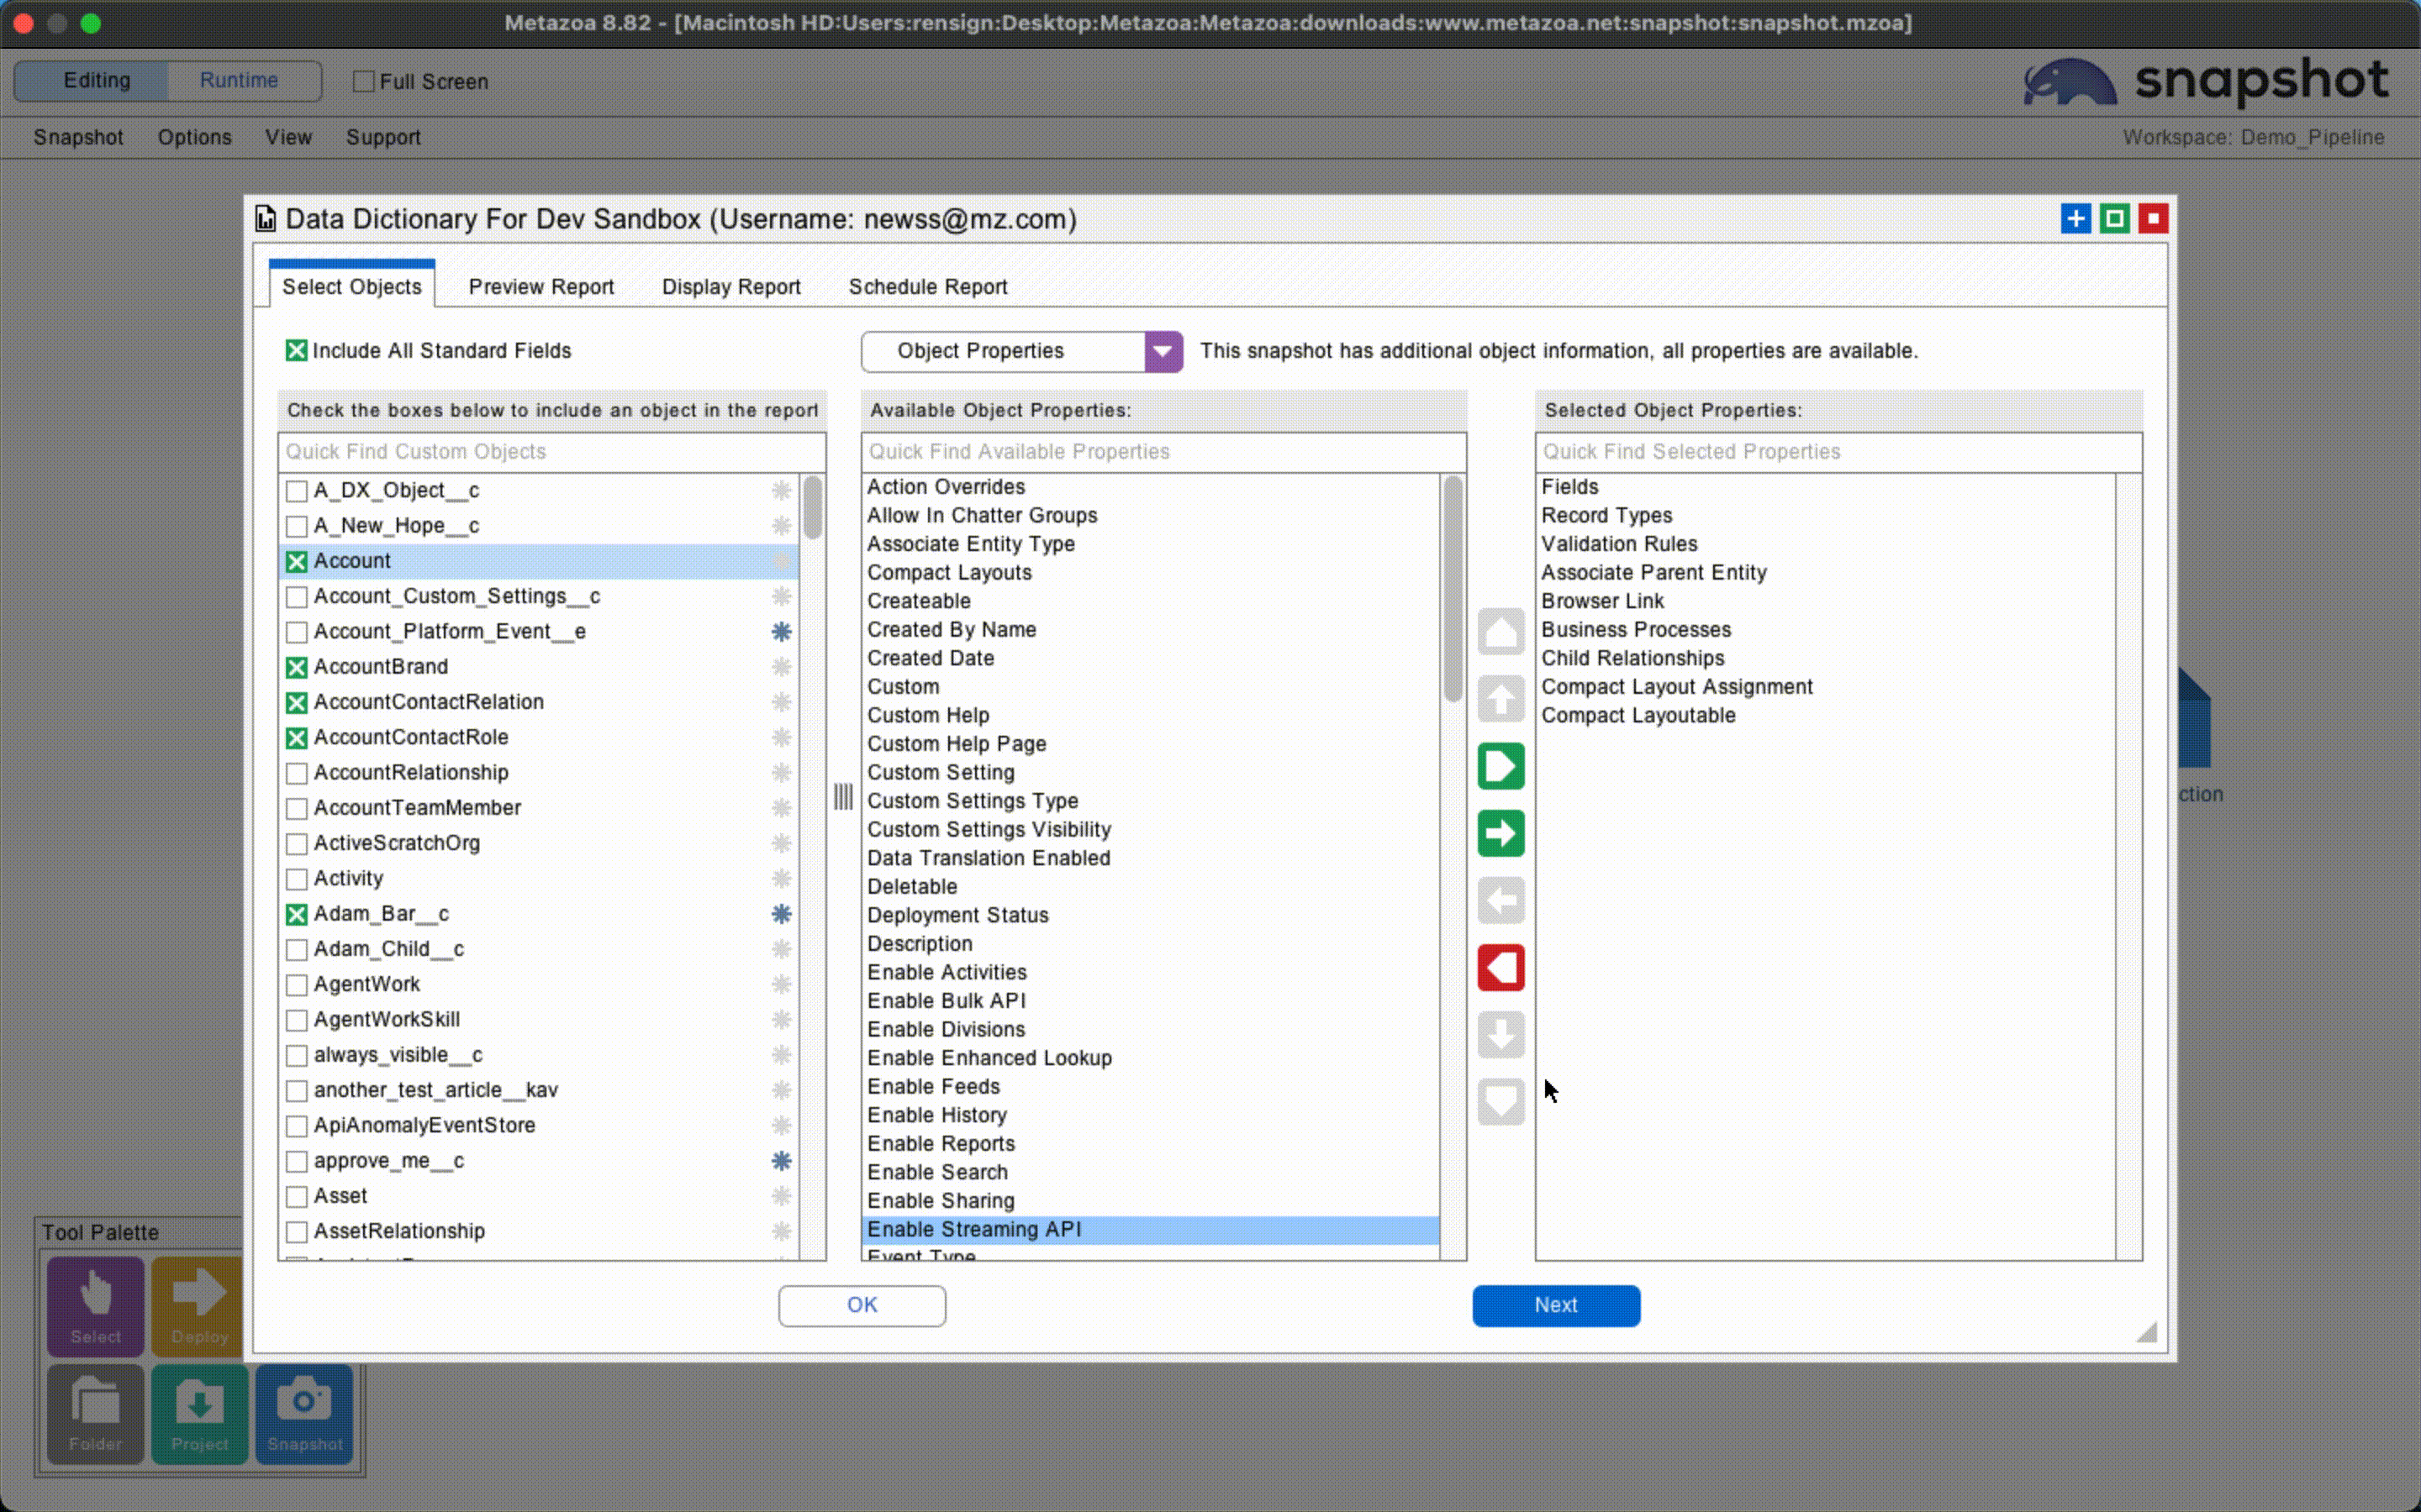
Task: Click the blue asterisk beside approve_me__c
Action: click(781, 1160)
